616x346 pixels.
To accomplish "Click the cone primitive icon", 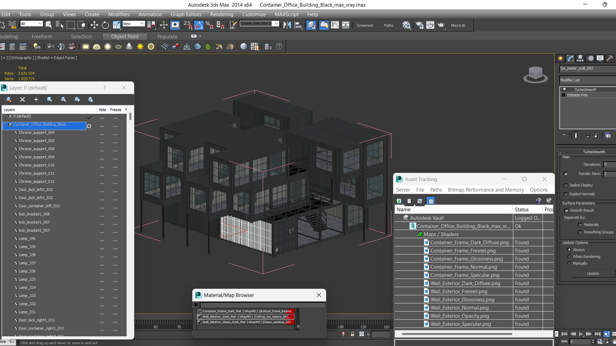I will click(129, 47).
